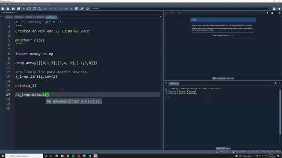This screenshot has width=282, height=158.
Task: Switch to the Plots tab
Action: 228,79
